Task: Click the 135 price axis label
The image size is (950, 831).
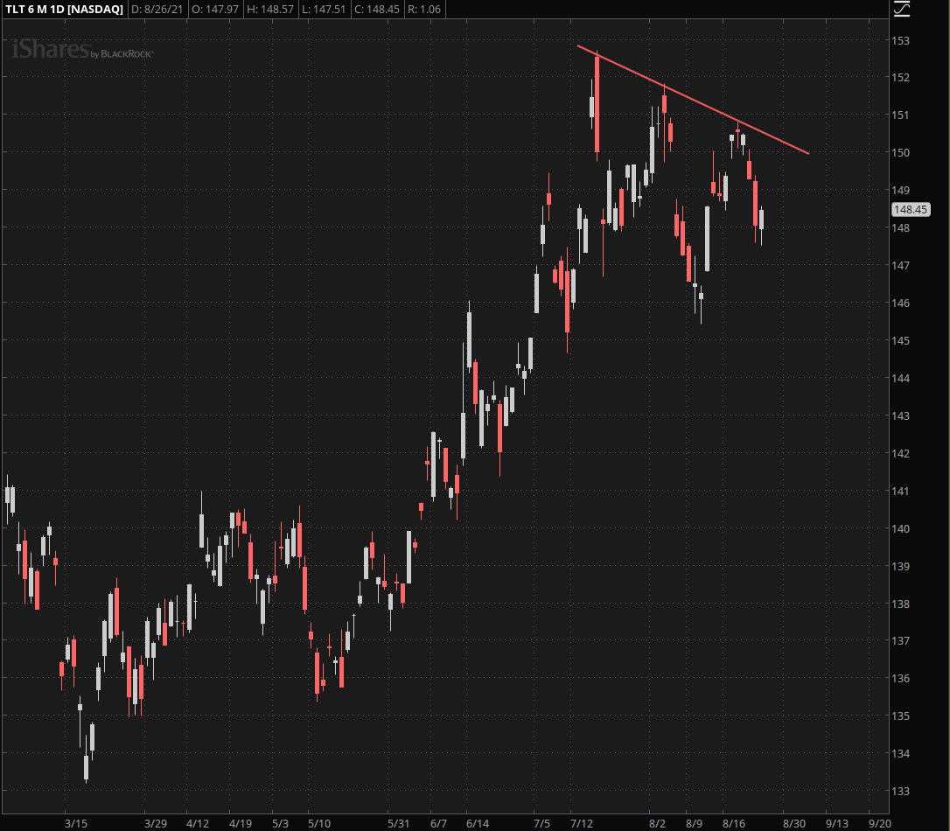Action: click(x=901, y=716)
